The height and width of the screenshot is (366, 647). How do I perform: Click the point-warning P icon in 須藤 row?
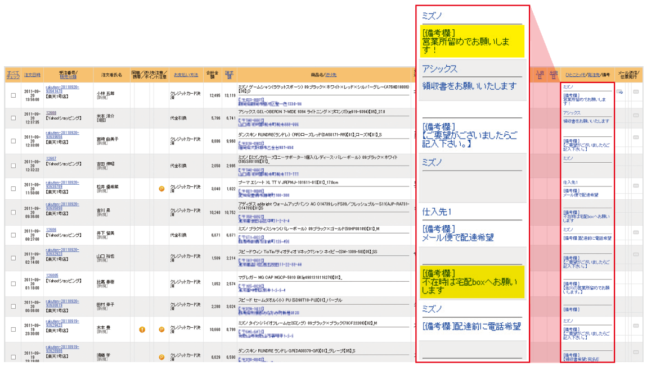pyautogui.click(x=161, y=357)
